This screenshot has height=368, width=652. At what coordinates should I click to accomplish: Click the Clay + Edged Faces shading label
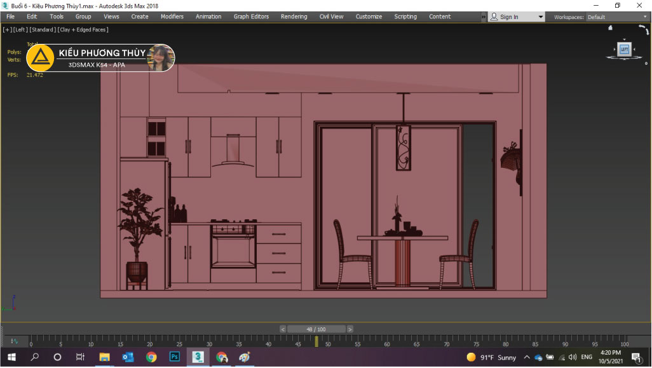pos(83,29)
